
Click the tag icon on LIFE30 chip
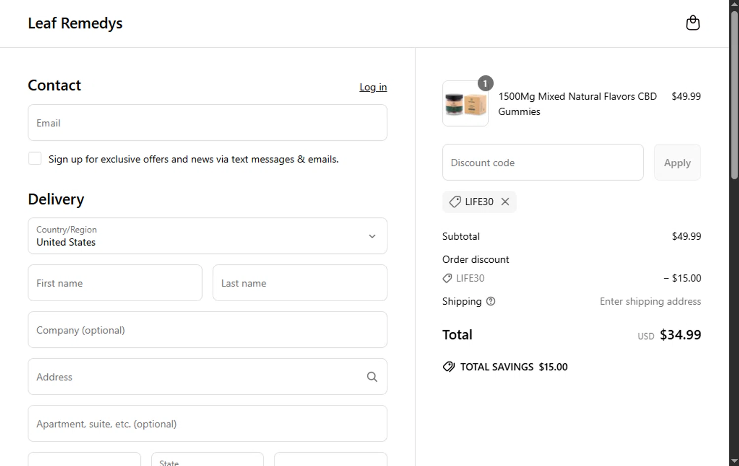[x=455, y=202]
